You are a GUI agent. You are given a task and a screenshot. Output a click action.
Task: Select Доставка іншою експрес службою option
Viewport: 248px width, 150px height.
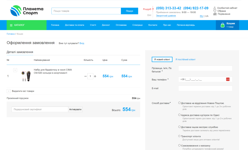coord(179,127)
